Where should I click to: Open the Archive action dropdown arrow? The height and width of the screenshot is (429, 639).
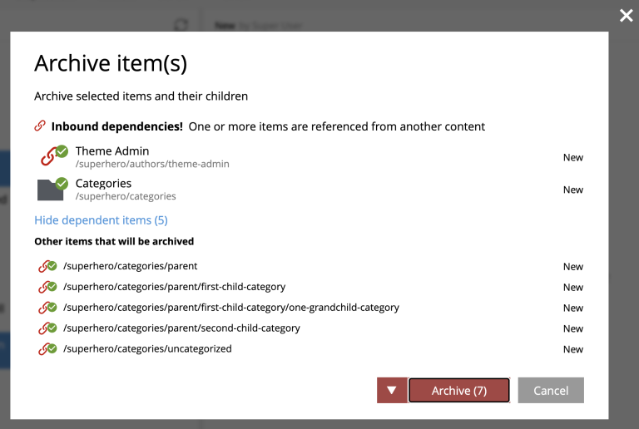(391, 390)
